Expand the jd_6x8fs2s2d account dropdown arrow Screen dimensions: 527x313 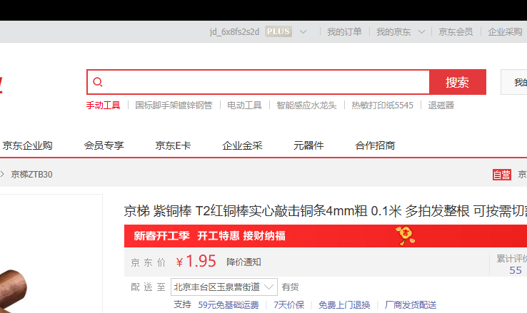[303, 32]
